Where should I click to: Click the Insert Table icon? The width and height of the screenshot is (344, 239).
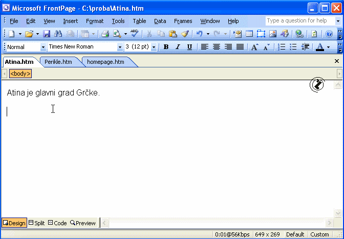click(x=249, y=34)
